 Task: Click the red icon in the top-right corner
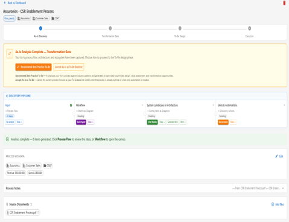284,3
